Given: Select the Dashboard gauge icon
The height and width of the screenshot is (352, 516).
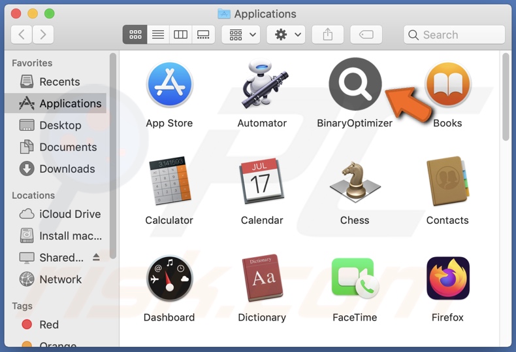Looking at the screenshot, I should 169,278.
